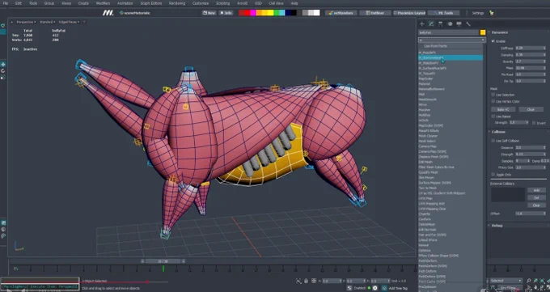The width and height of the screenshot is (550, 292).
Task: Toggle the Invert checkbox
Action: (534, 123)
